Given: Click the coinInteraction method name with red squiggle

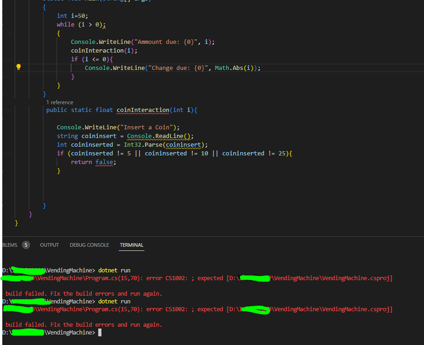Looking at the screenshot, I should coord(143,110).
